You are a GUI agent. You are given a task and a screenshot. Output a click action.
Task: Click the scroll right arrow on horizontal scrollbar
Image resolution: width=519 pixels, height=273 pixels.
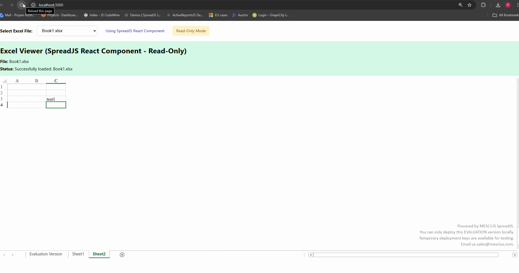point(514,255)
